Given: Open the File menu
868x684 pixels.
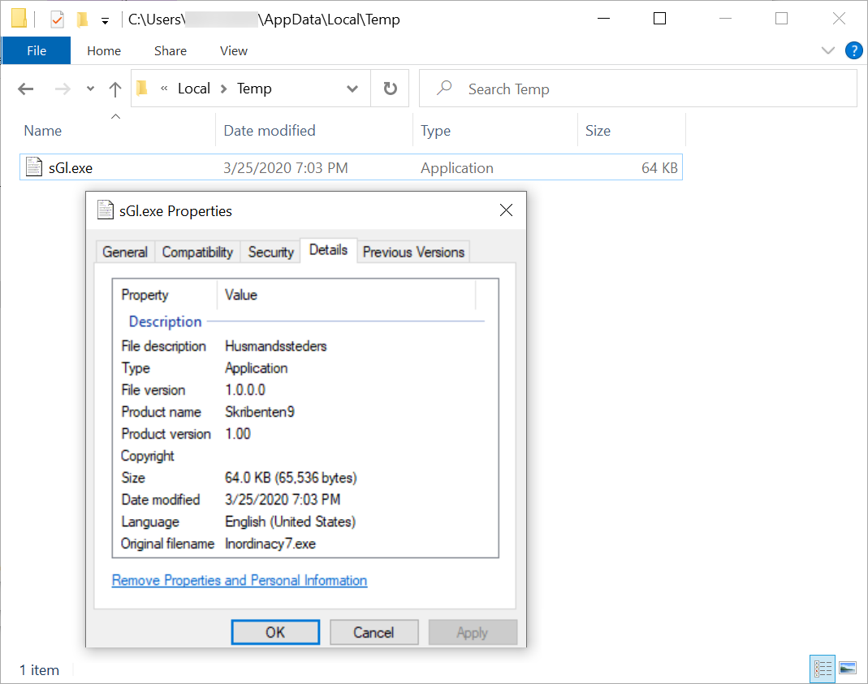Looking at the screenshot, I should (36, 50).
